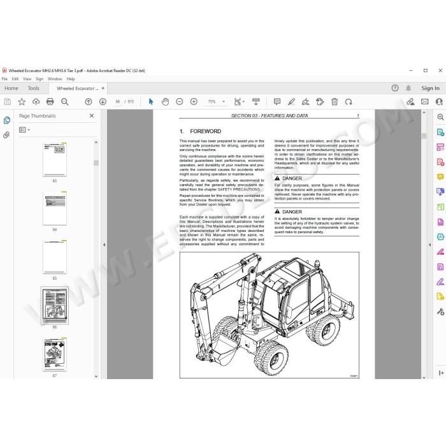Screen dimensions: 446x446
Task: Select the page 66 thumbnail
Action: (x=55, y=305)
